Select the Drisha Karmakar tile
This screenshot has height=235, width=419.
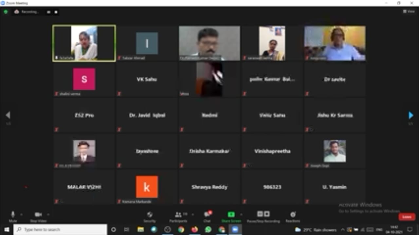point(209,151)
